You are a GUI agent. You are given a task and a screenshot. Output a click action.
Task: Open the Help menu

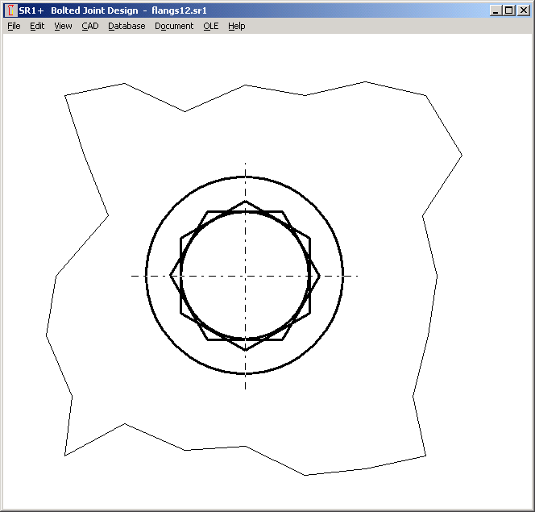pos(236,26)
